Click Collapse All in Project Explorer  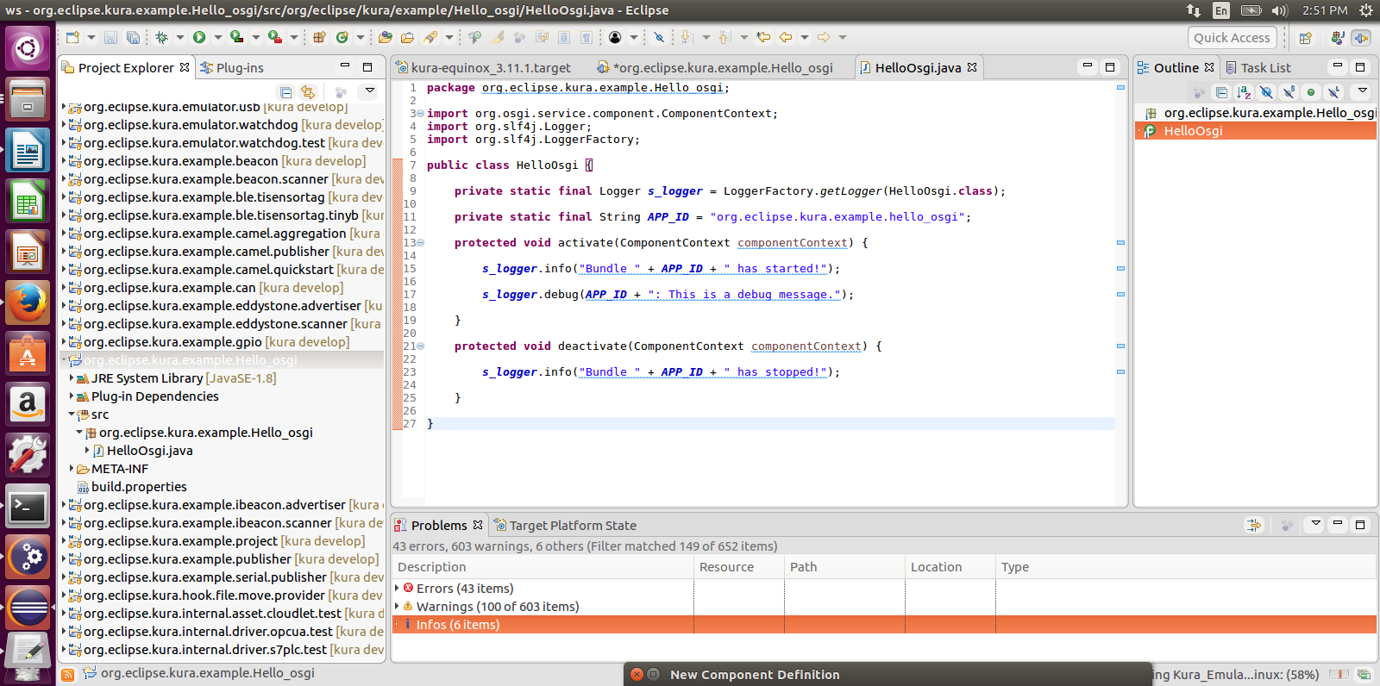click(x=285, y=91)
